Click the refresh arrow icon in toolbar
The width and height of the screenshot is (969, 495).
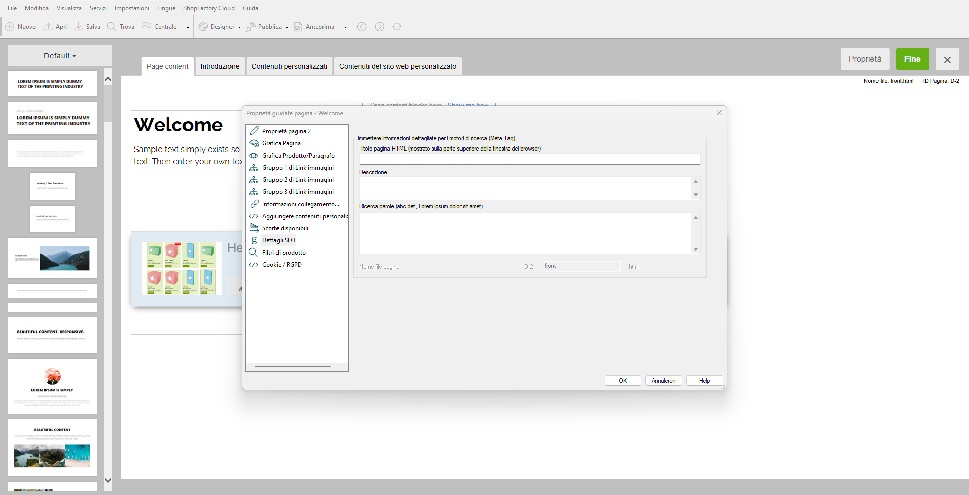pos(397,27)
